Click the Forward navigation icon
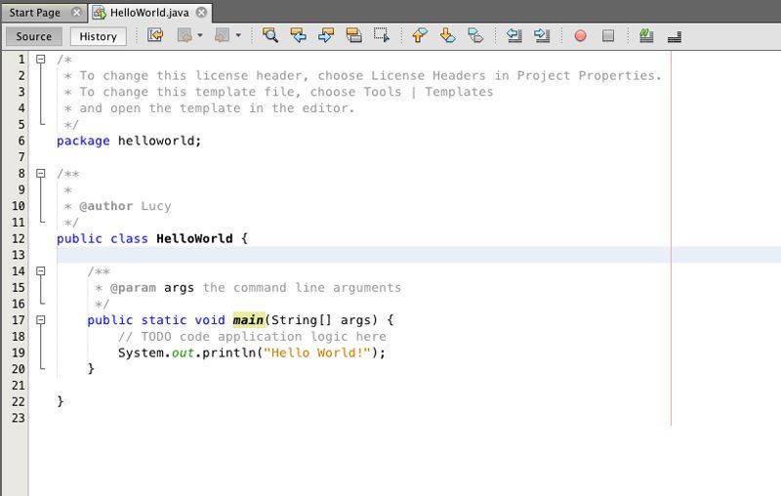The height and width of the screenshot is (496, 781). tap(222, 35)
